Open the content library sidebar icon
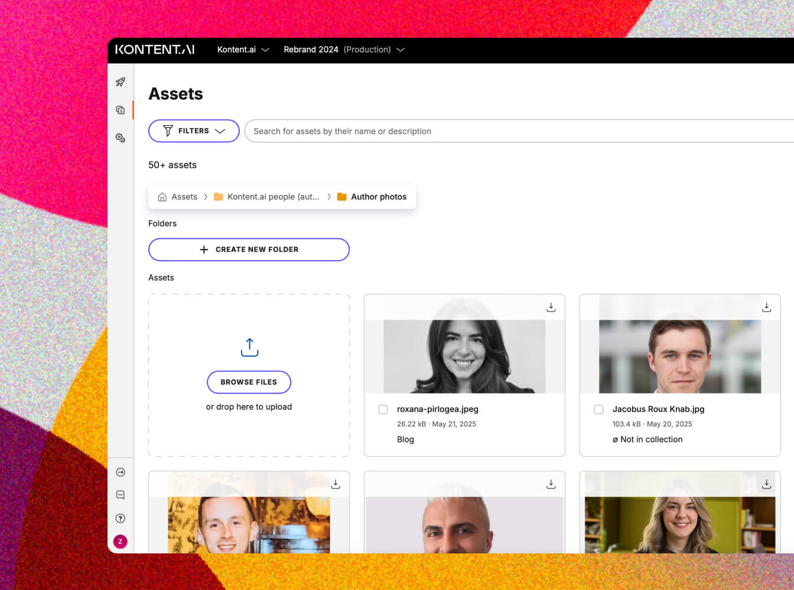The width and height of the screenshot is (794, 590). [x=121, y=110]
